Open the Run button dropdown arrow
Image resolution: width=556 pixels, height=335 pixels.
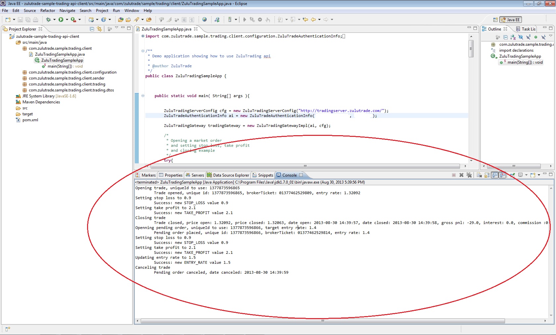point(67,20)
